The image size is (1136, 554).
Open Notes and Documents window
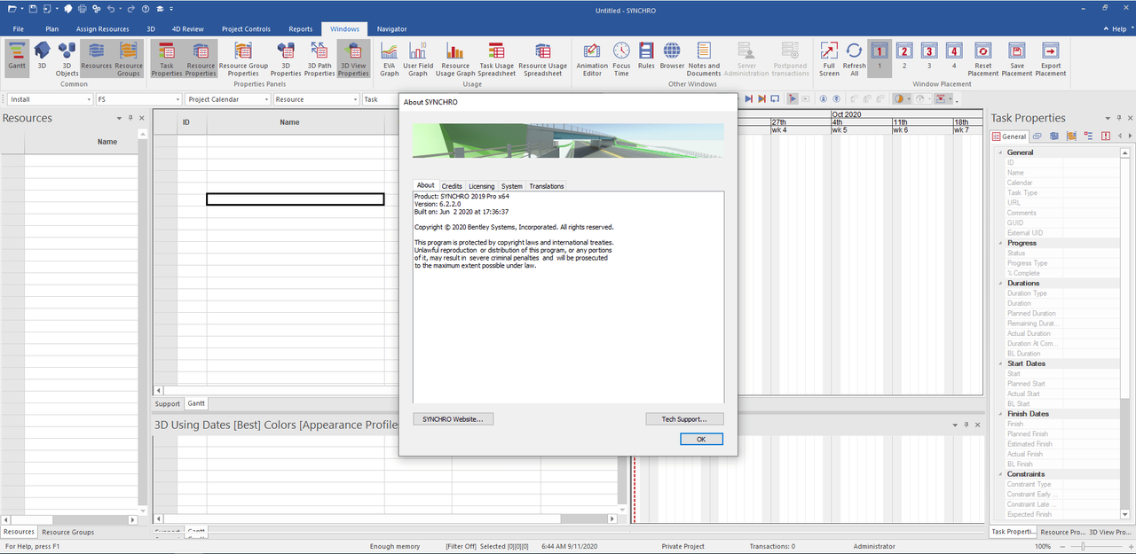[x=704, y=59]
